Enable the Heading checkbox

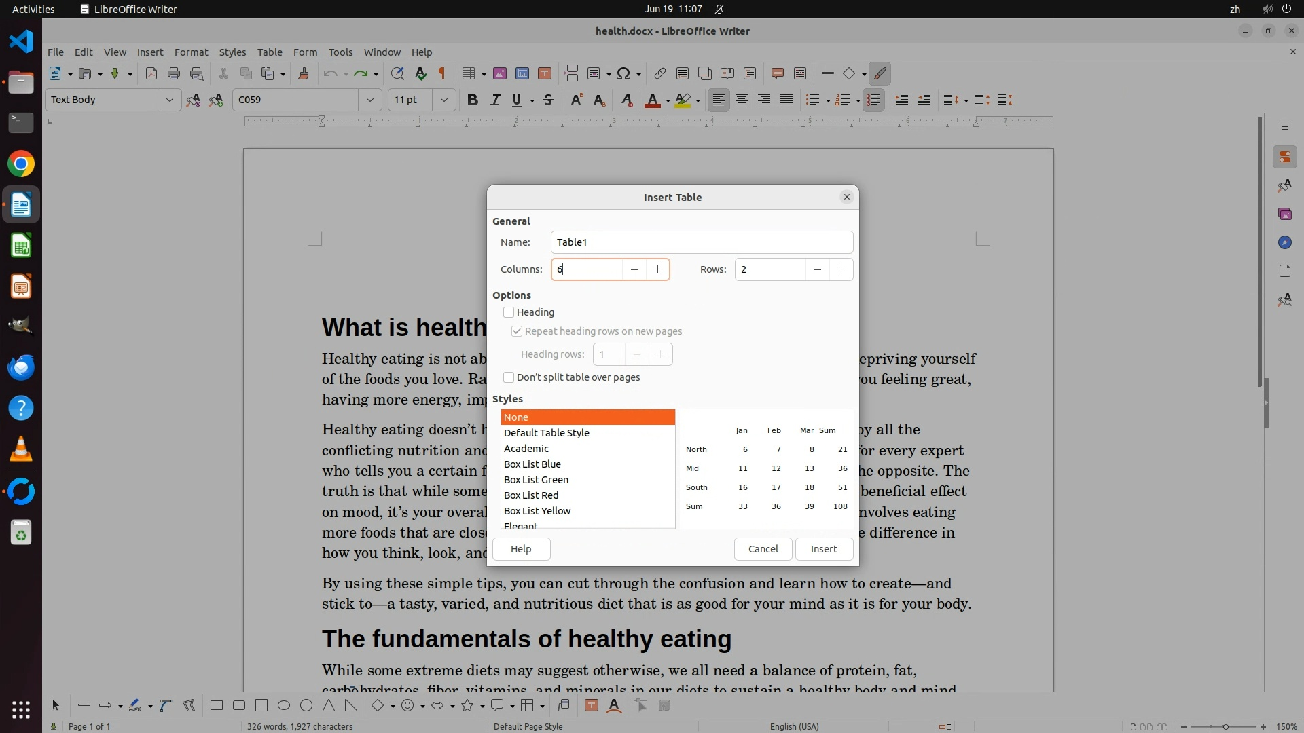point(509,312)
